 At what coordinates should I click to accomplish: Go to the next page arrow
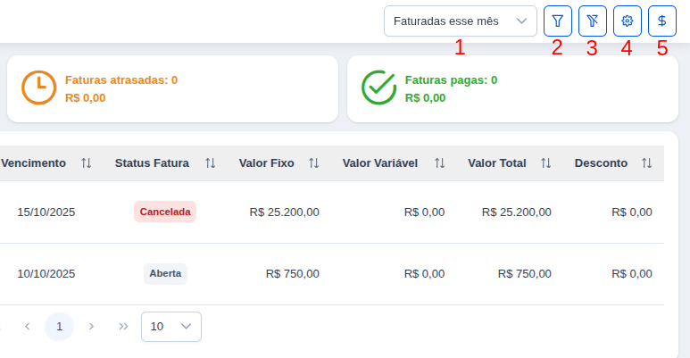click(x=91, y=327)
